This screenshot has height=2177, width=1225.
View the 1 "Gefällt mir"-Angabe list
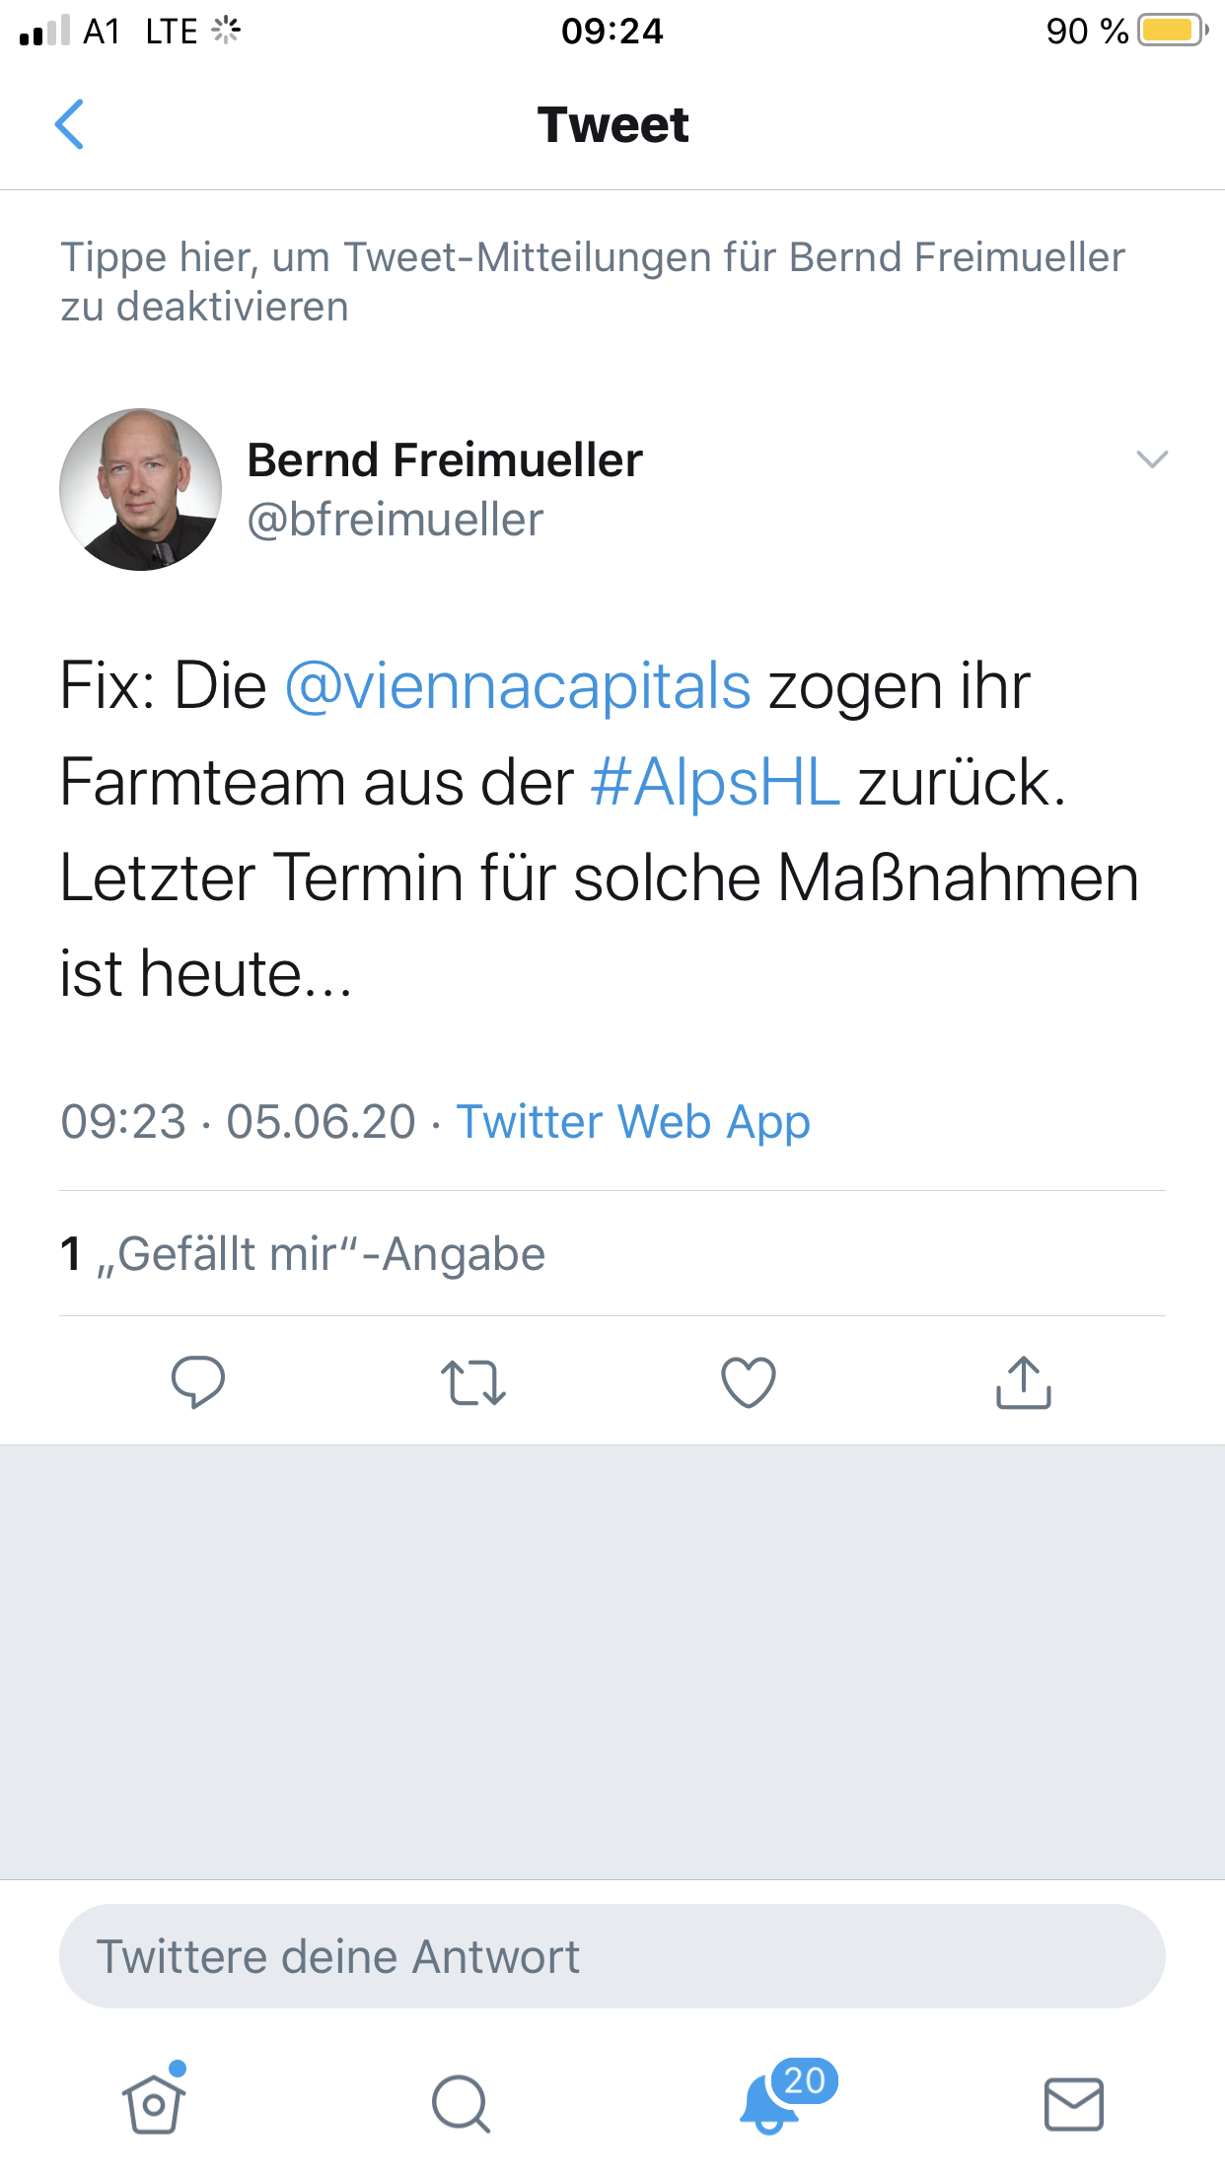point(303,1254)
